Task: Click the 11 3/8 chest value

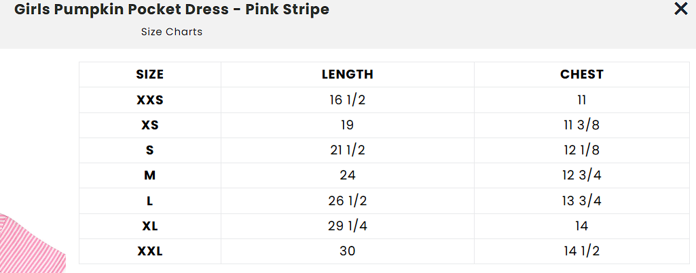Action: pos(582,125)
